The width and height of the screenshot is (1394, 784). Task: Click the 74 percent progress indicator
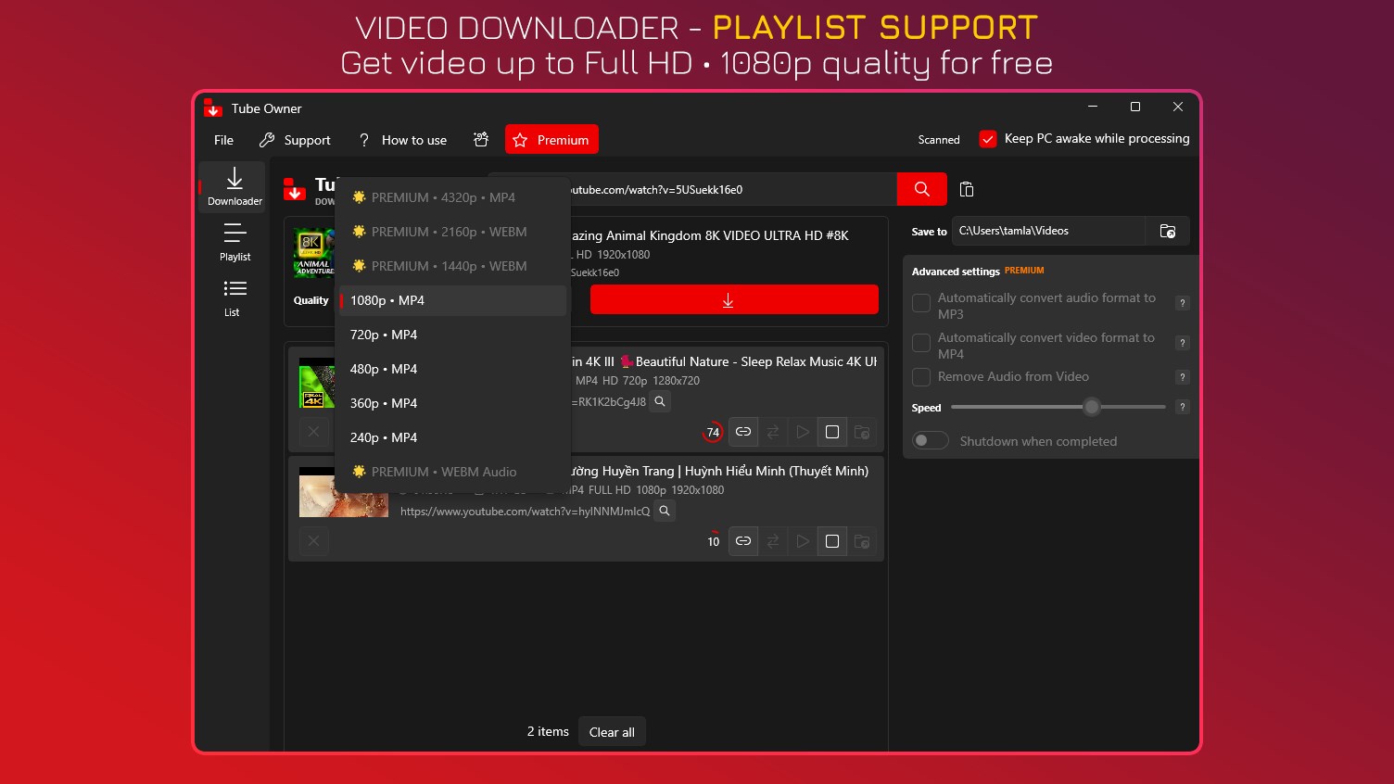tap(713, 432)
